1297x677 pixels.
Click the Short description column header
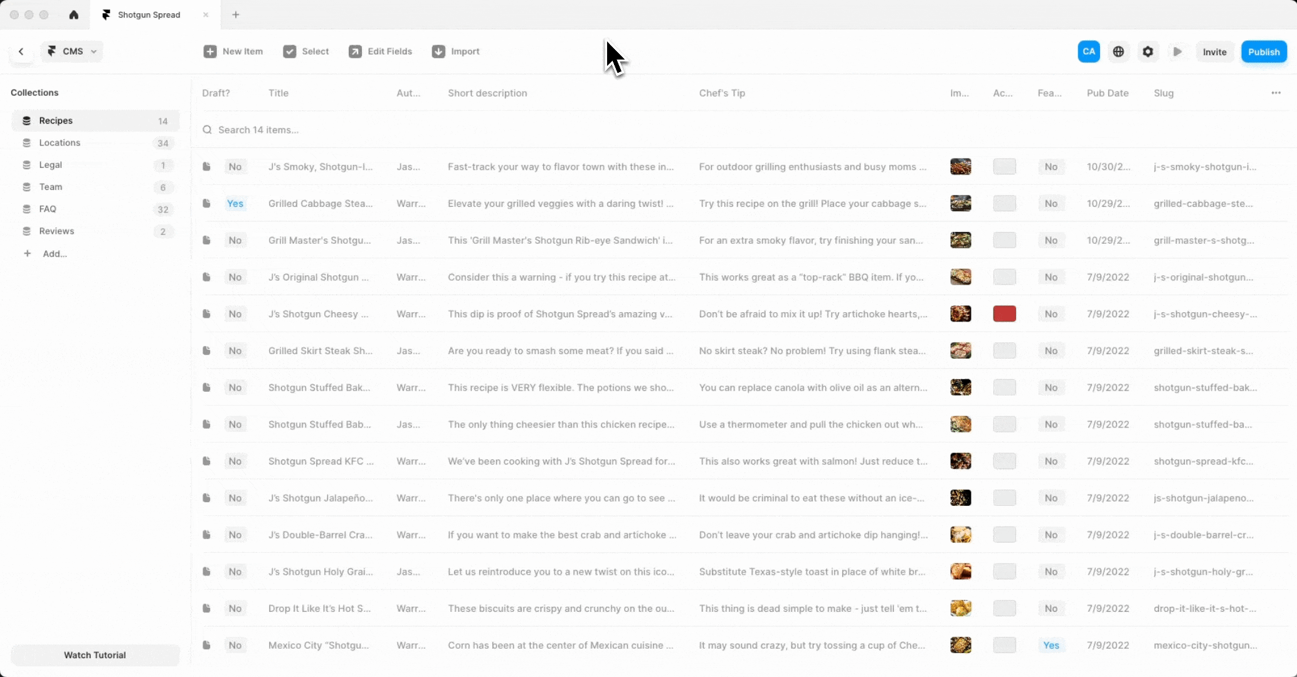click(x=487, y=93)
